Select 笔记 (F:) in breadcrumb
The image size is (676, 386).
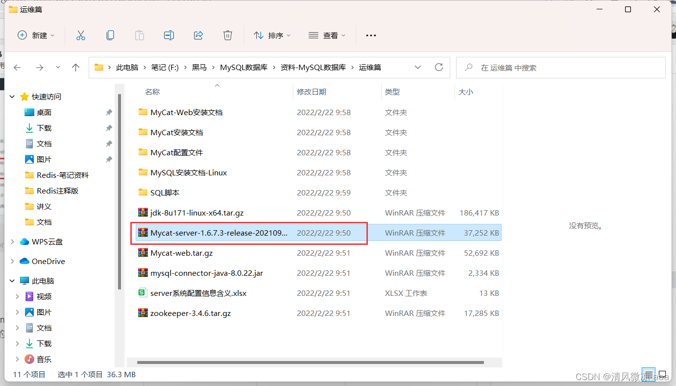(165, 68)
